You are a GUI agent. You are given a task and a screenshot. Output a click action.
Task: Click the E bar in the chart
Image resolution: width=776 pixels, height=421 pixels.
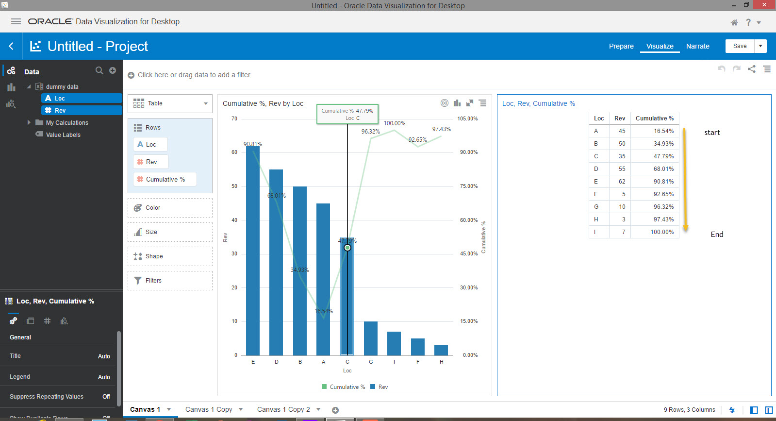pyautogui.click(x=253, y=251)
